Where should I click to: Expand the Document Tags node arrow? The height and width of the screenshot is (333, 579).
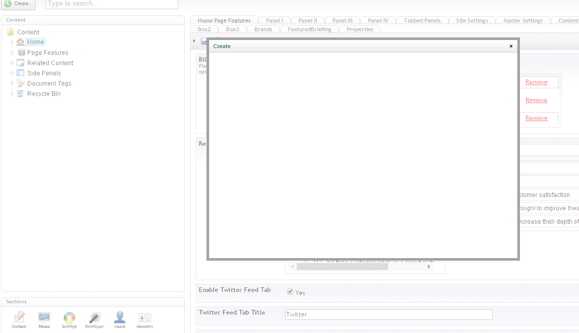click(12, 83)
